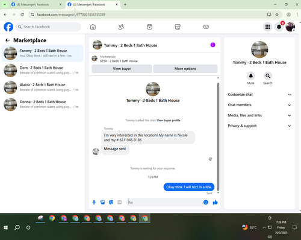The image size is (301, 240).
Task: Send a thumbs-up like
Action: 215,202
